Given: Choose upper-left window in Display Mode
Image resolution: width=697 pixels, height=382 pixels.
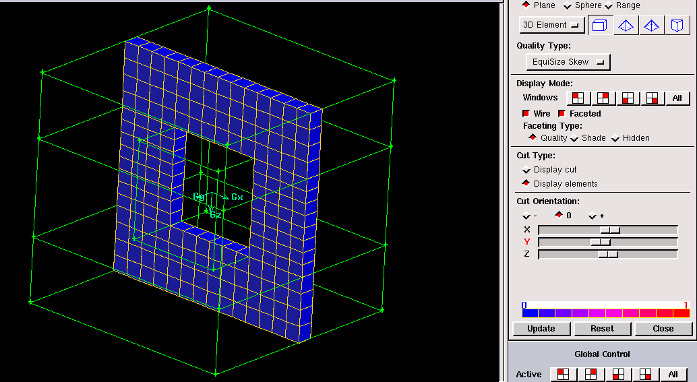Looking at the screenshot, I should coord(578,98).
